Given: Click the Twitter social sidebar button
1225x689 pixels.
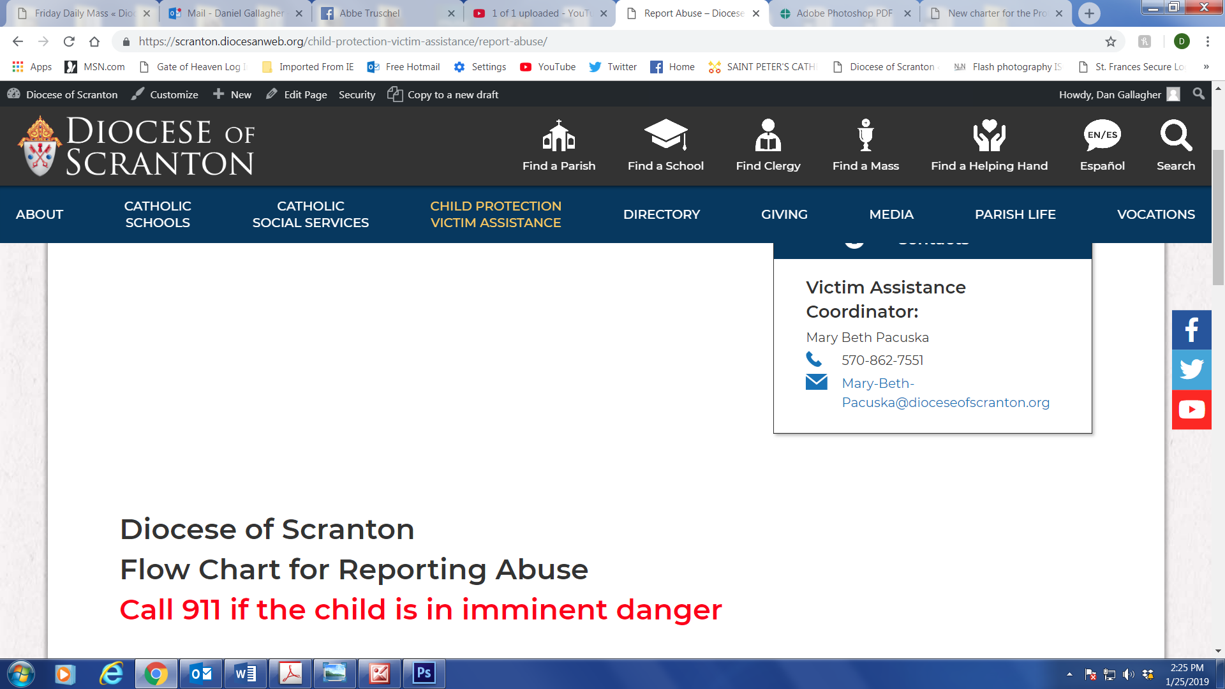Looking at the screenshot, I should 1191,370.
